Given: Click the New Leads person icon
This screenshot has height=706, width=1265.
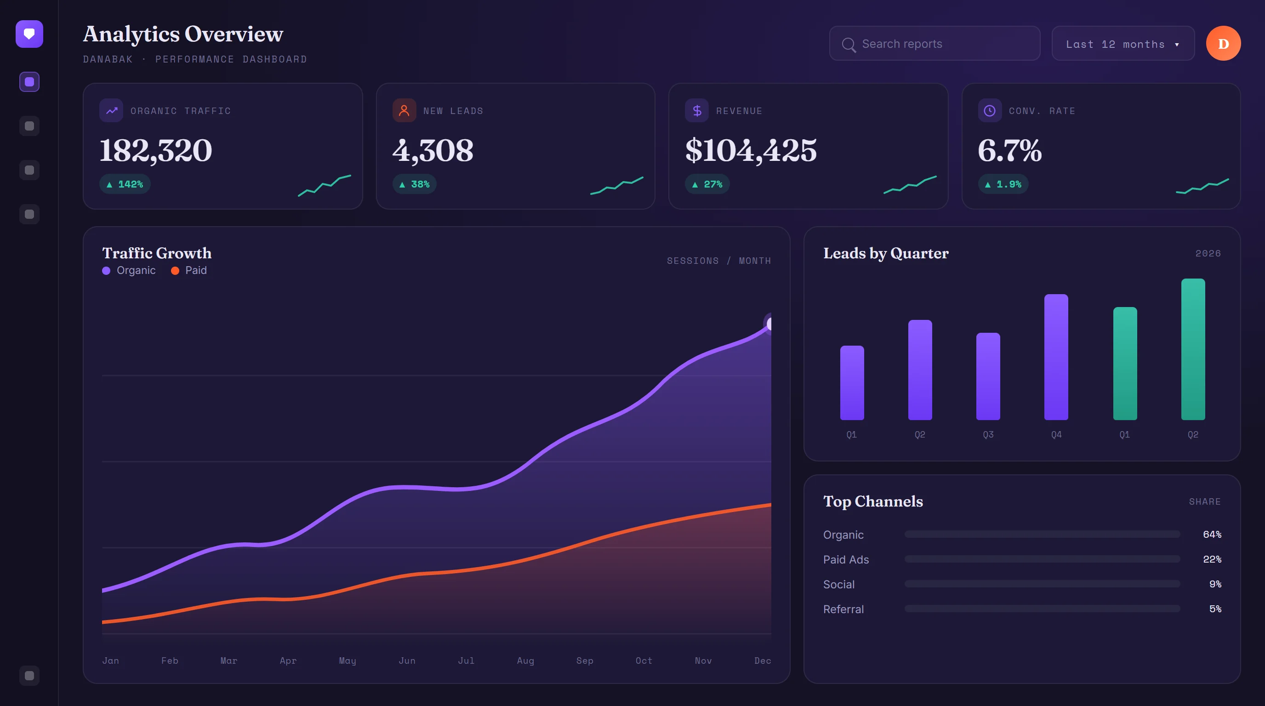Looking at the screenshot, I should [404, 110].
